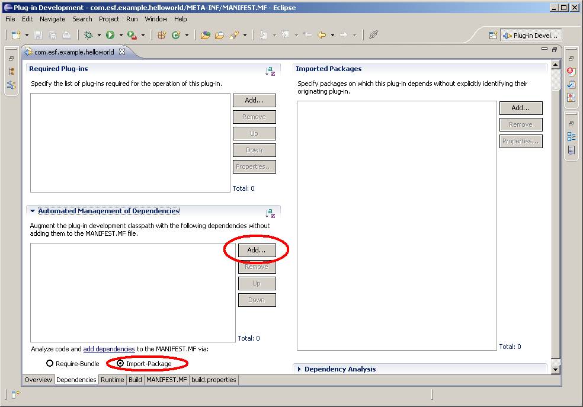Screen dimensions: 583x407
Task: Click the green Run icon
Action: (110, 35)
